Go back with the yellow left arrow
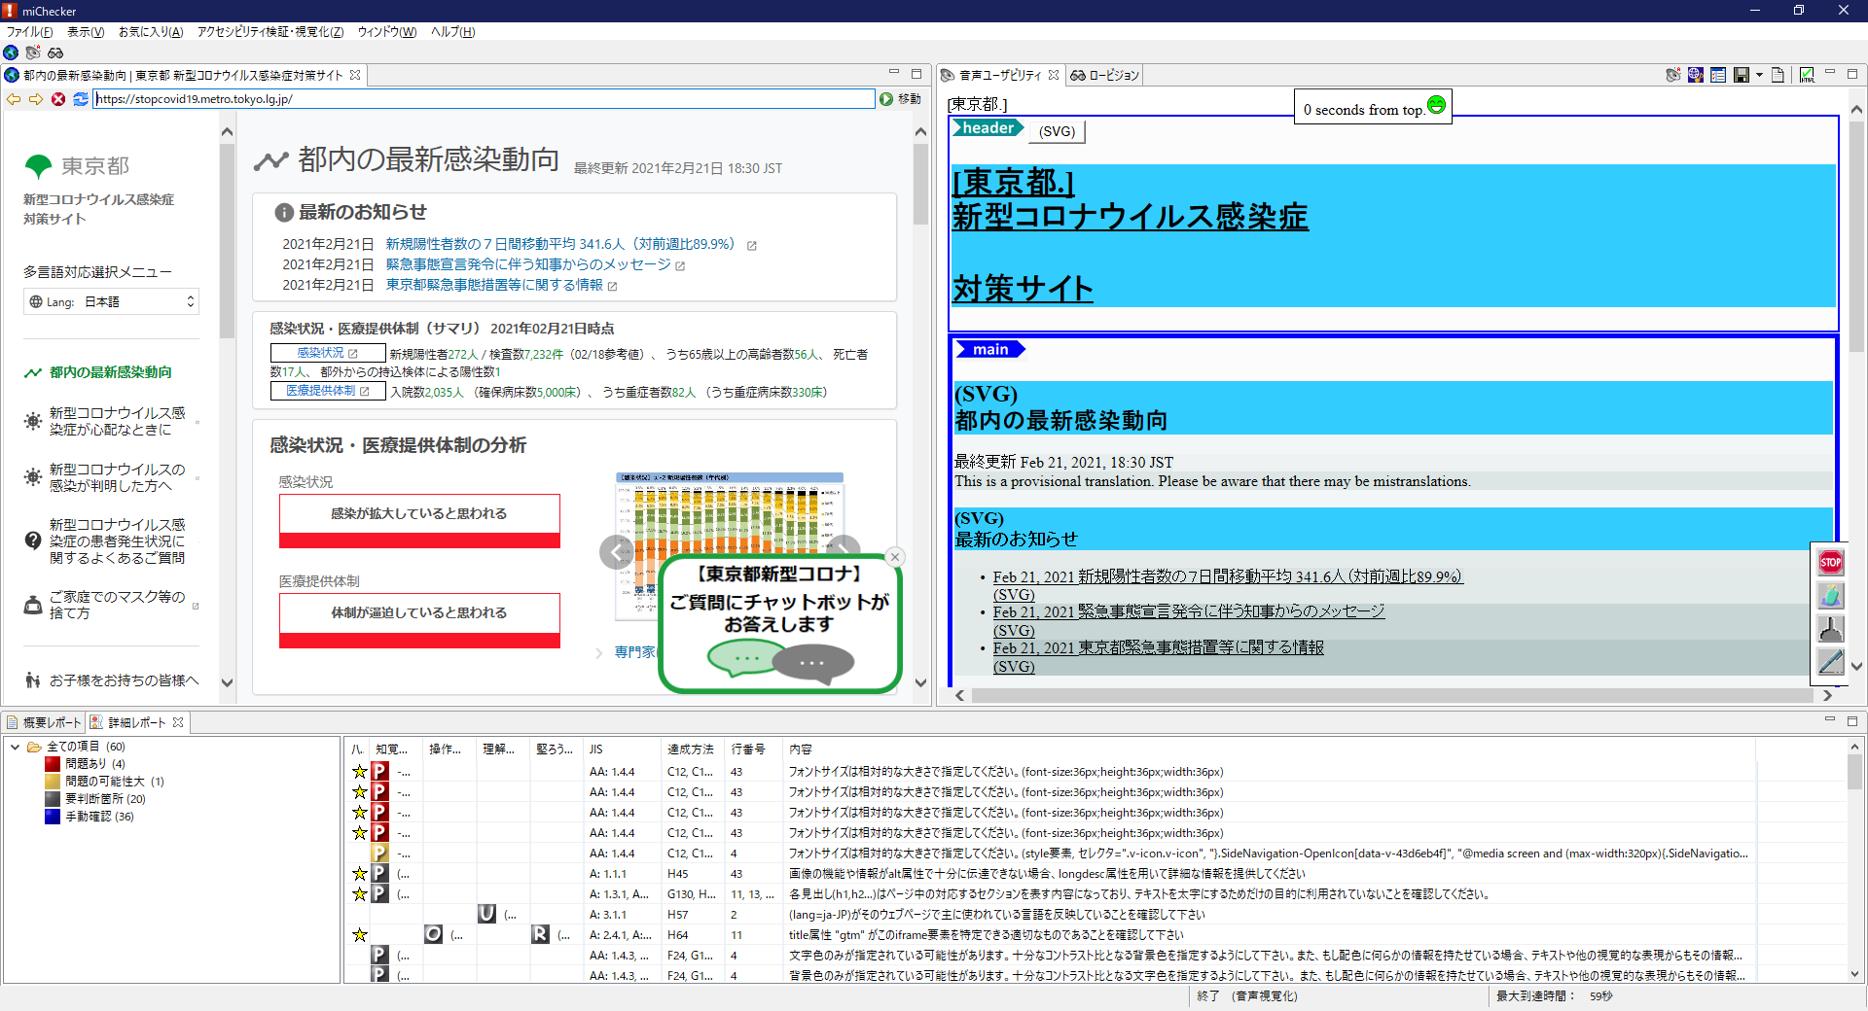Image resolution: width=1868 pixels, height=1011 pixels. 14,99
